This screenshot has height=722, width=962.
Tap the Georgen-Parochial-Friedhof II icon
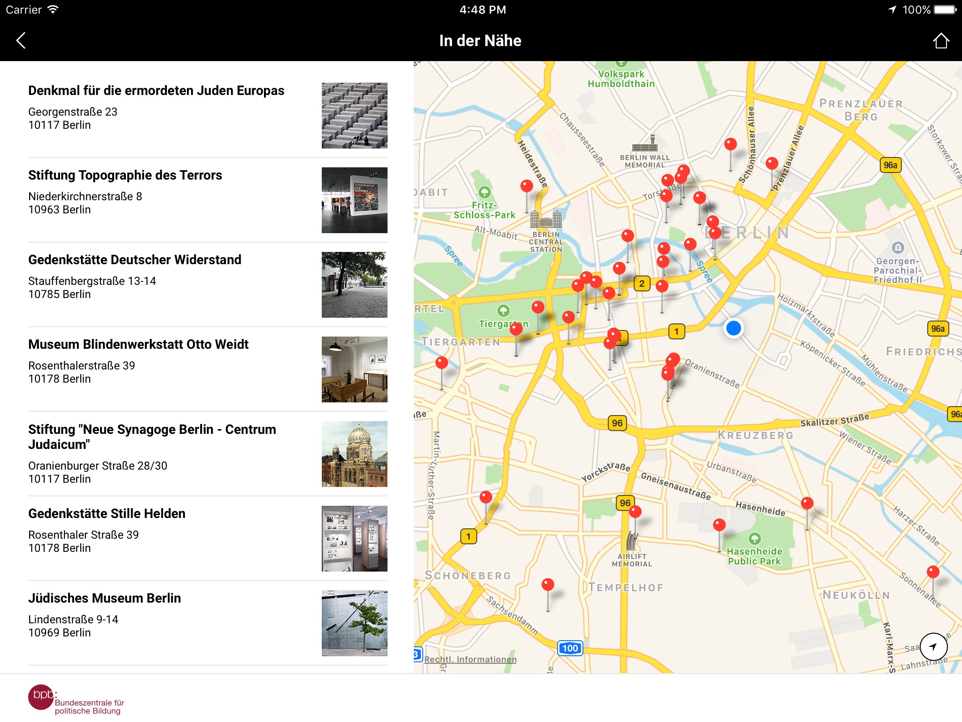898,247
